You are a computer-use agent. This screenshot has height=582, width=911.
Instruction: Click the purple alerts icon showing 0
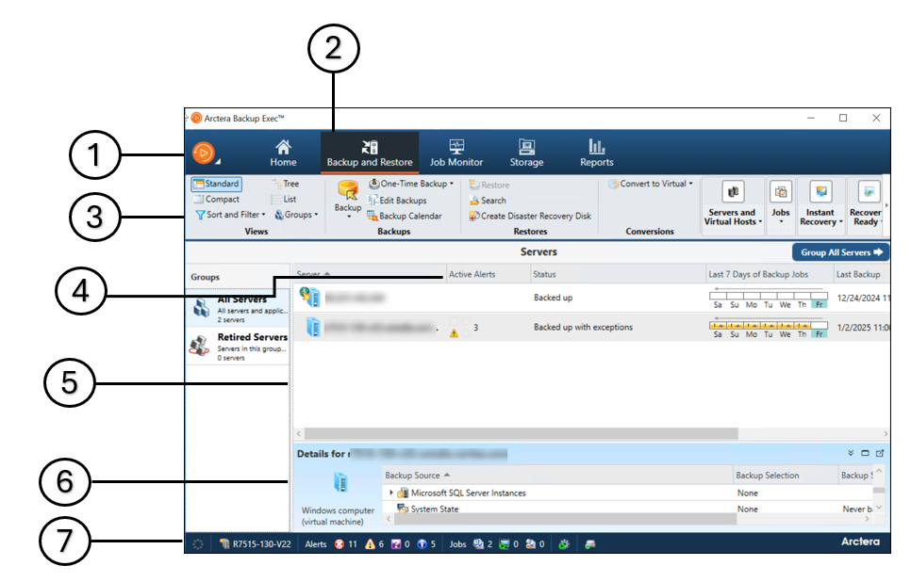pyautogui.click(x=396, y=544)
